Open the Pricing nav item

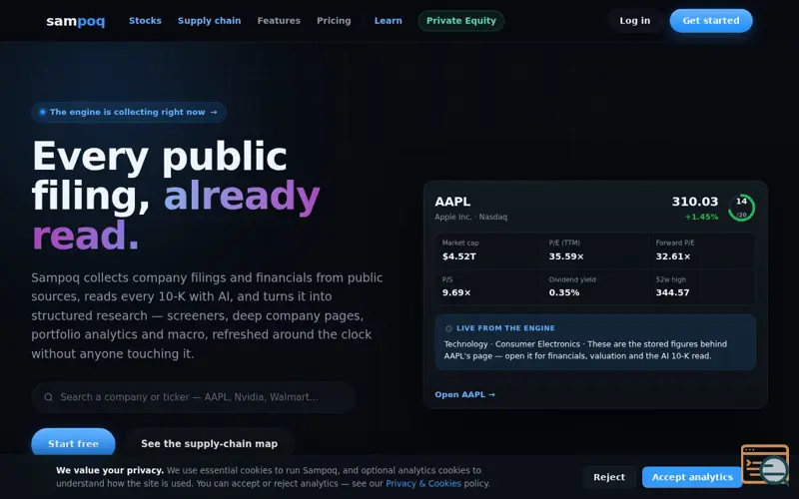tap(334, 21)
